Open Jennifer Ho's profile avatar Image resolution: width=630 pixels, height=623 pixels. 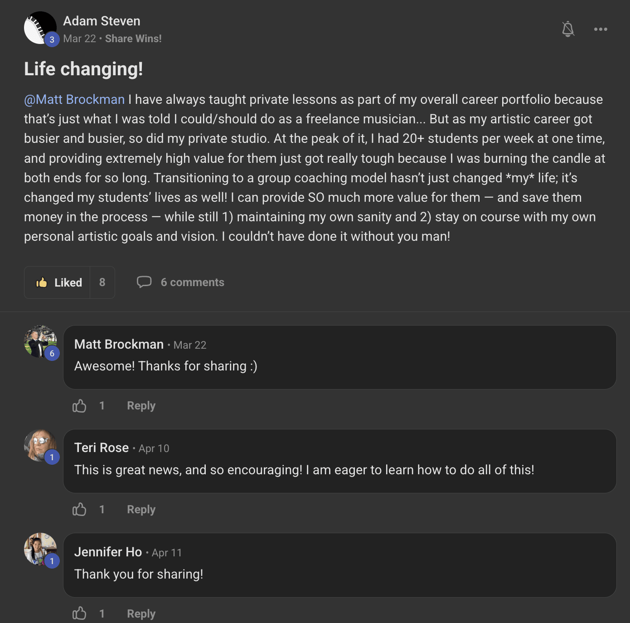[40, 549]
